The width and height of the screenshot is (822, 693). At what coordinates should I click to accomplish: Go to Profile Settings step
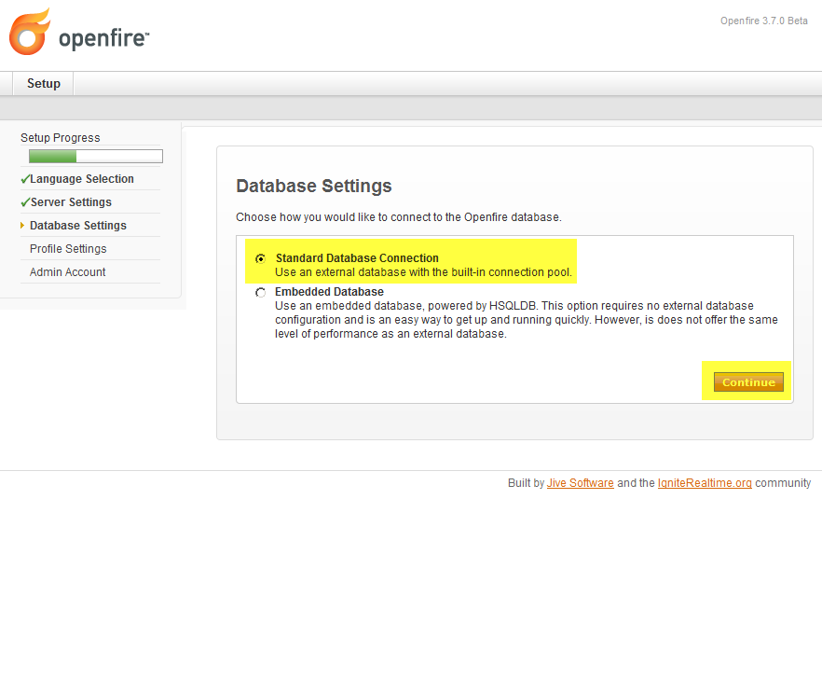coord(68,249)
